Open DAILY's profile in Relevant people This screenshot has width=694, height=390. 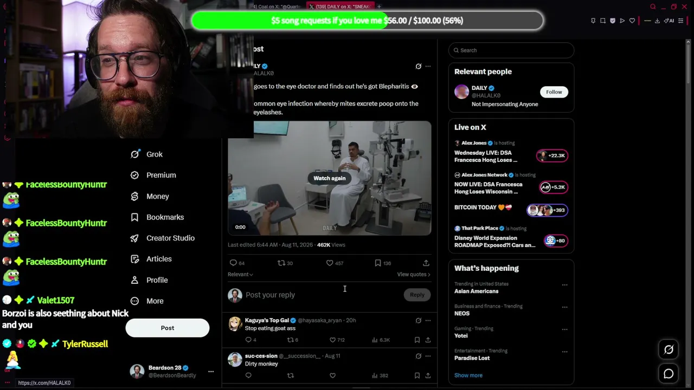coord(479,88)
